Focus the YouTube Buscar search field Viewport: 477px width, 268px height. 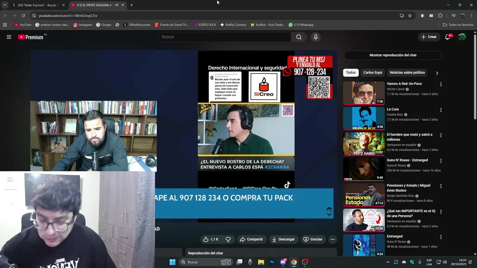pyautogui.click(x=225, y=37)
